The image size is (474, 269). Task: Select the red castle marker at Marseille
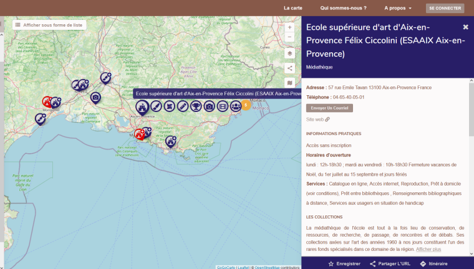click(x=139, y=134)
